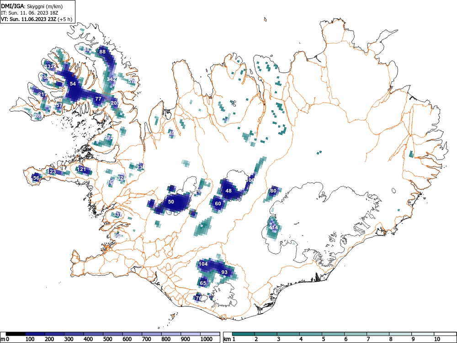
Task: Click the 76 visibility value near the south coast
Action: [x=199, y=298]
